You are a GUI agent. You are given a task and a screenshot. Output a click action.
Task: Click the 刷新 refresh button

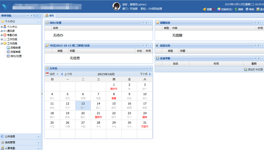click(239, 9)
